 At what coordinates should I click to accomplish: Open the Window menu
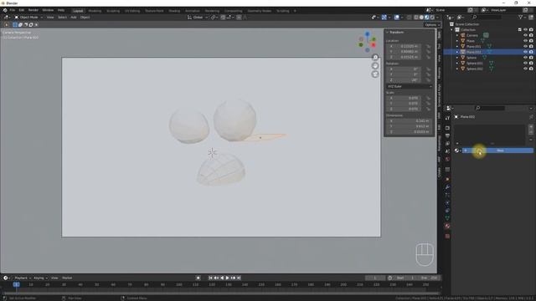tap(48, 10)
